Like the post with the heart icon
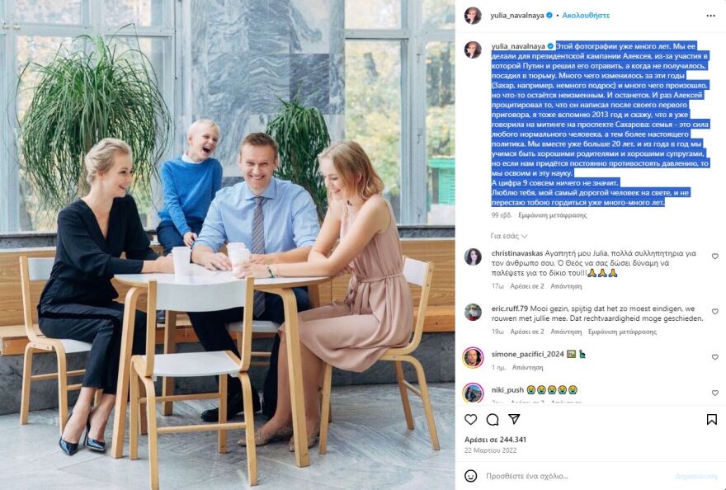Viewport: 726px width, 490px height. (x=470, y=420)
